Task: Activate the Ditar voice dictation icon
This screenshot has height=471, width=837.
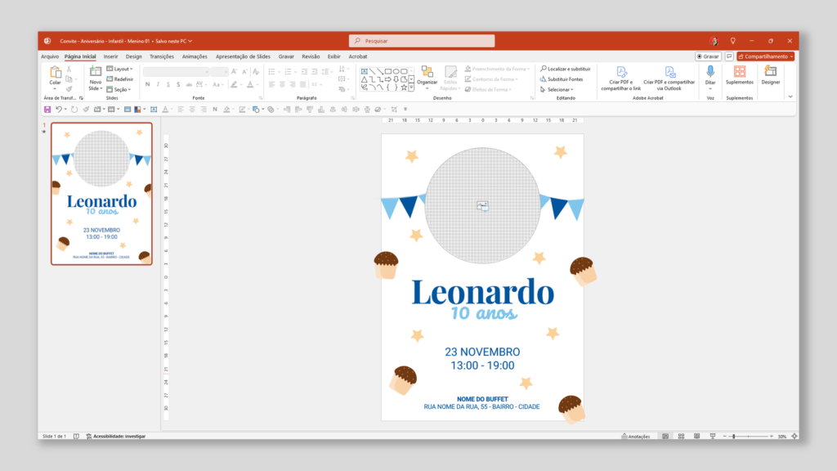Action: [709, 70]
